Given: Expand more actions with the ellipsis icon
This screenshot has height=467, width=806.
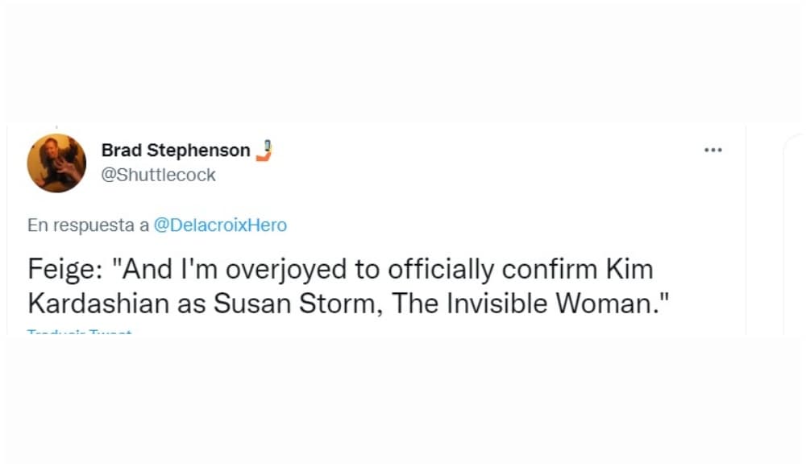Looking at the screenshot, I should [x=713, y=149].
